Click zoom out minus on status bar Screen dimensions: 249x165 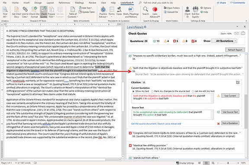(218, 163)
